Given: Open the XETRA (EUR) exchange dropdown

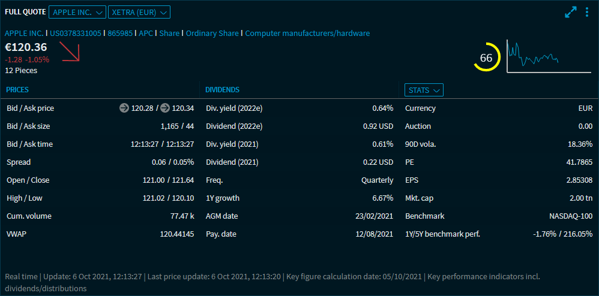Looking at the screenshot, I should click(139, 12).
